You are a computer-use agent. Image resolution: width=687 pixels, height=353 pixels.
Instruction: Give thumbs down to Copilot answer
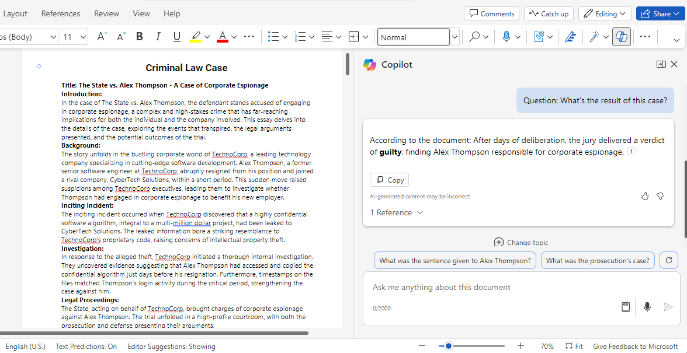[x=660, y=197]
